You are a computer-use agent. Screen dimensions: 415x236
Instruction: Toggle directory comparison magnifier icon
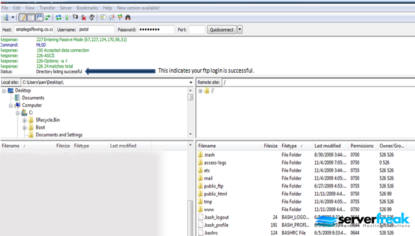pyautogui.click(x=112, y=18)
